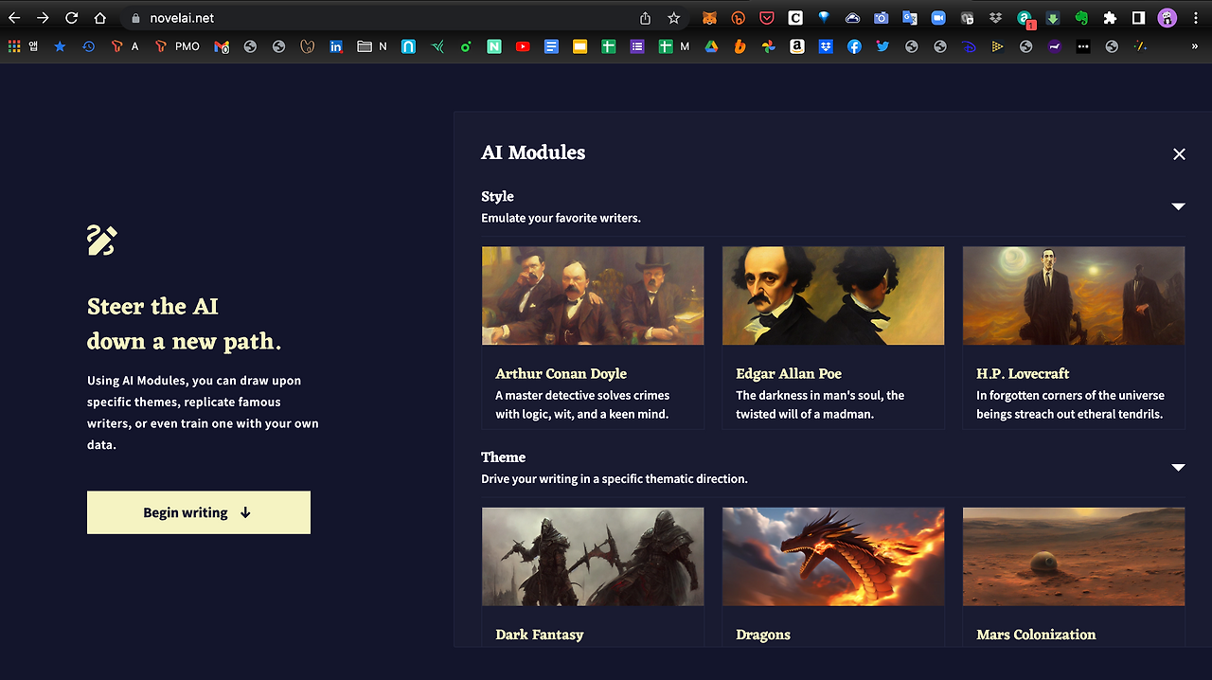Click the NovelAI pen logo icon
The width and height of the screenshot is (1212, 680).
coord(102,241)
